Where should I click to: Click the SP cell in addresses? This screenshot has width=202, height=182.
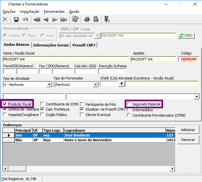click(37, 140)
